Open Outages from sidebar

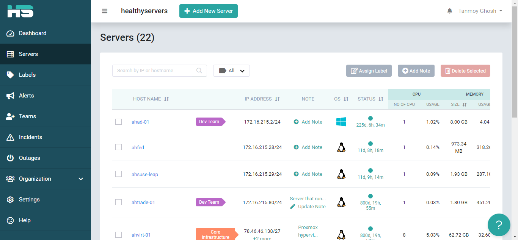[46, 158]
